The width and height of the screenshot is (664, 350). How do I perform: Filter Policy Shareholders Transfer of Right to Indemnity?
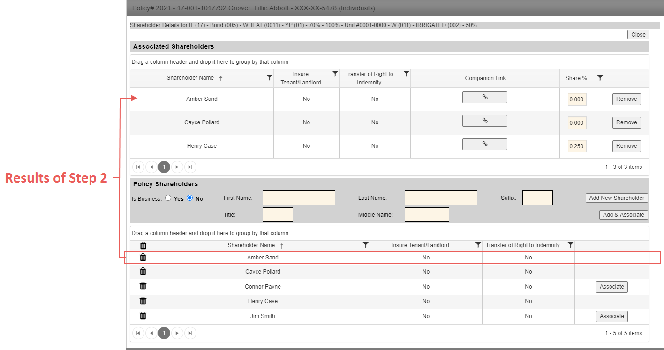(x=570, y=245)
